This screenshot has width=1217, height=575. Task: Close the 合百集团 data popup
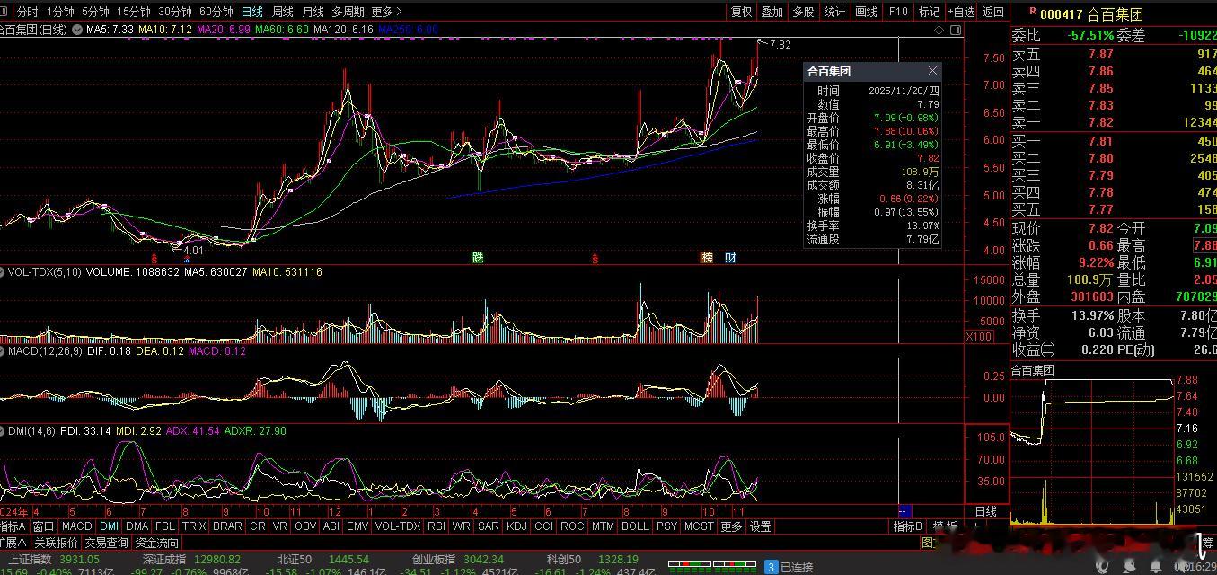[x=932, y=71]
